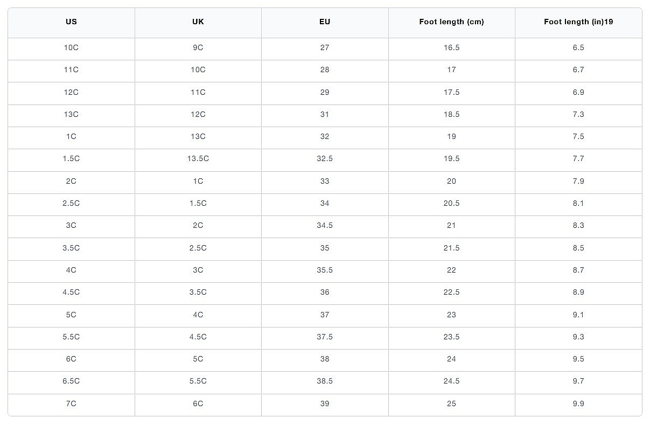Click the EU size 34.5 cell
This screenshot has height=425, width=650.
(x=324, y=225)
